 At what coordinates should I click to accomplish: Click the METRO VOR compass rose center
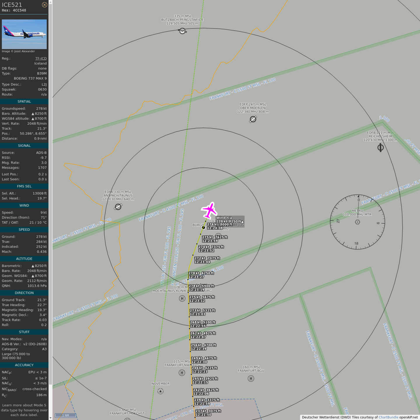(357, 222)
